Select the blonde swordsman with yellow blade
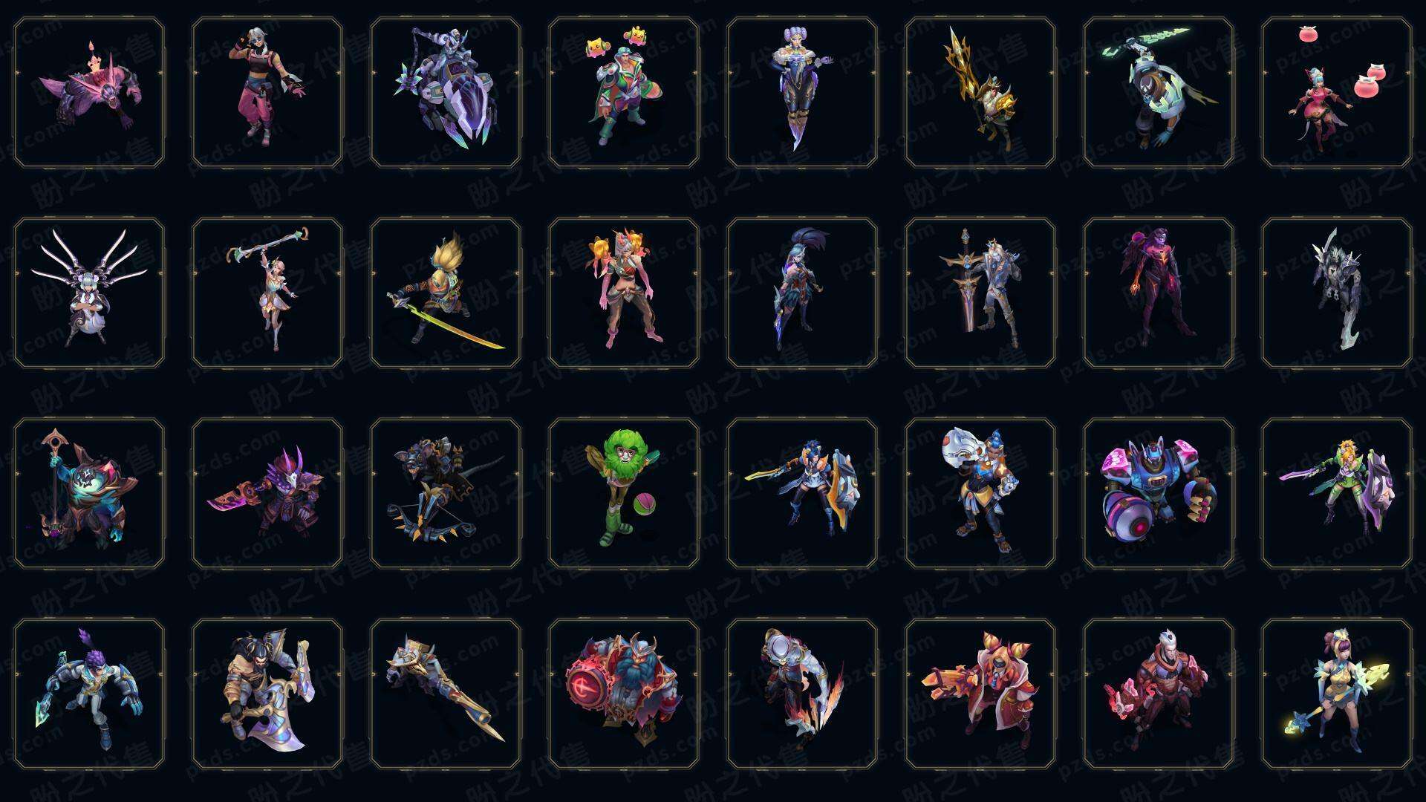 pyautogui.click(x=446, y=293)
